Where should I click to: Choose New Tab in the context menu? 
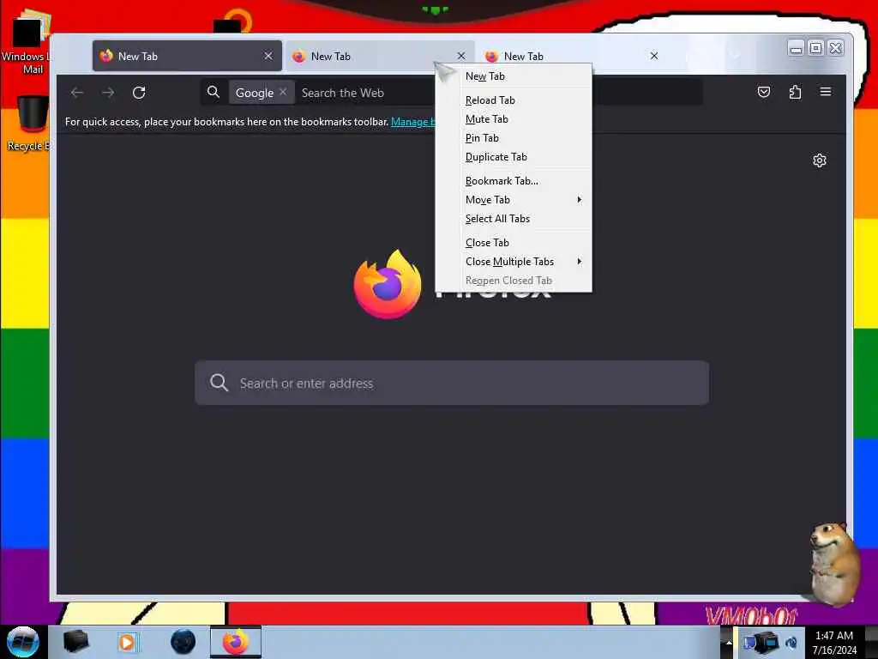click(x=514, y=76)
